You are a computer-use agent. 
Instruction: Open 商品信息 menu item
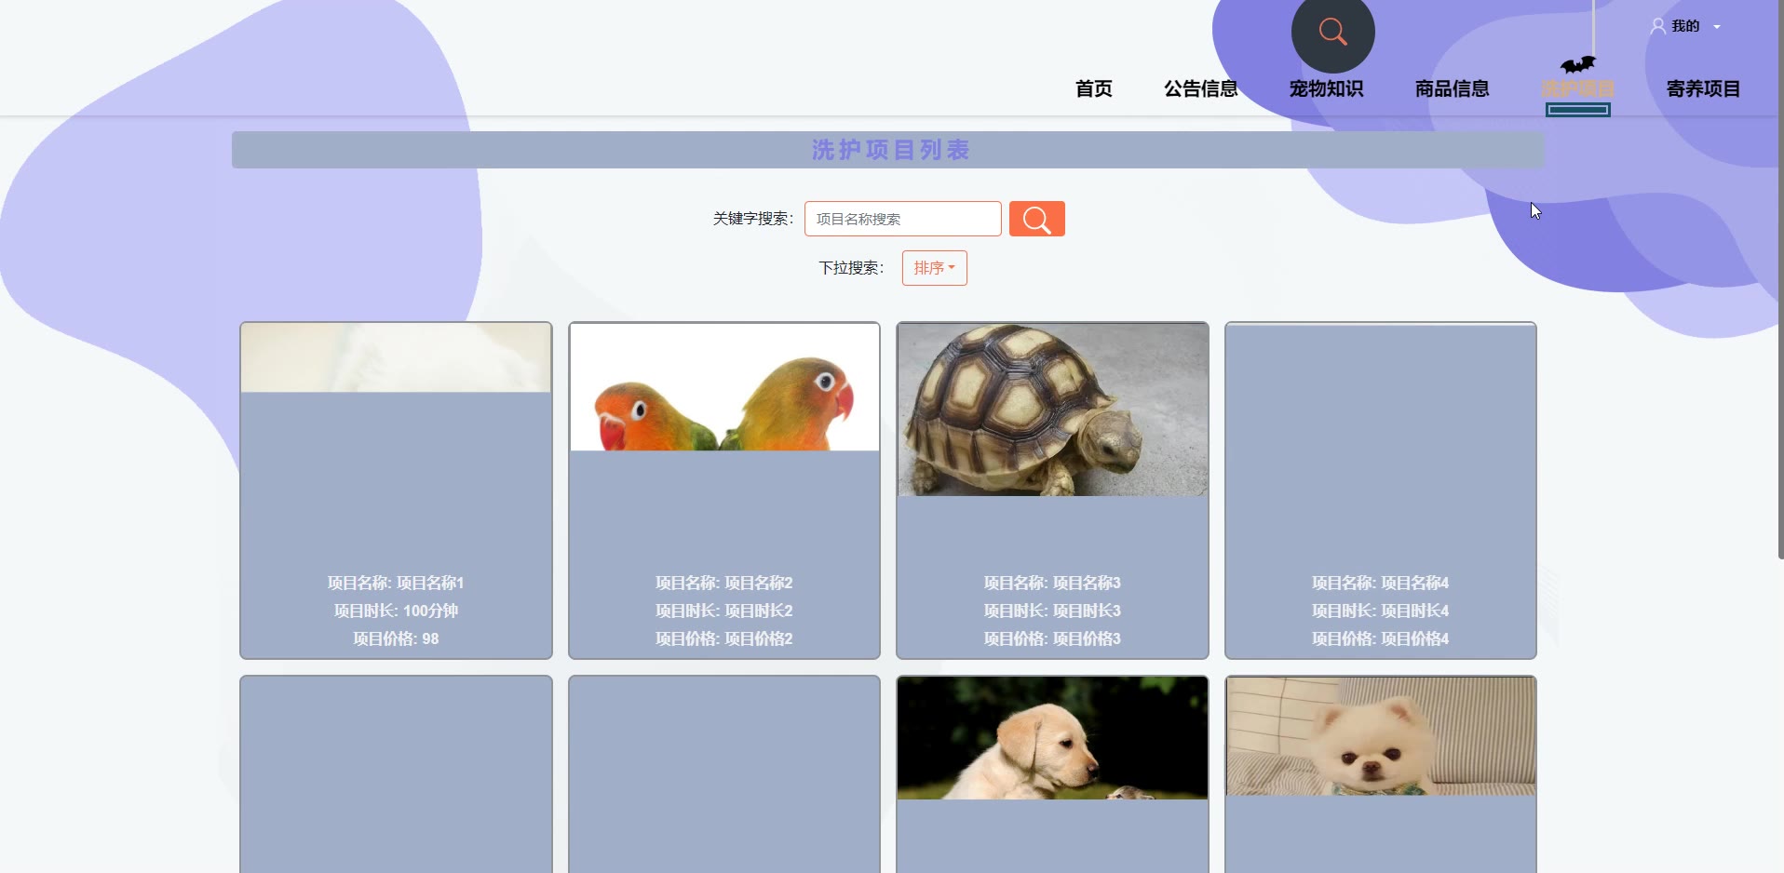click(x=1452, y=88)
